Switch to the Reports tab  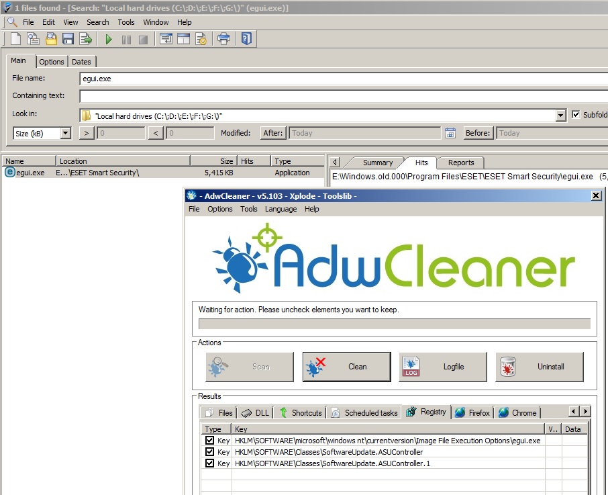click(461, 163)
